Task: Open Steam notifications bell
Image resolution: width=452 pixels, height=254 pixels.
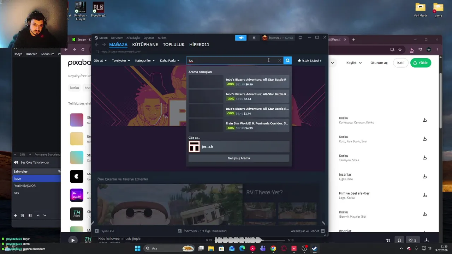Action: [254, 38]
